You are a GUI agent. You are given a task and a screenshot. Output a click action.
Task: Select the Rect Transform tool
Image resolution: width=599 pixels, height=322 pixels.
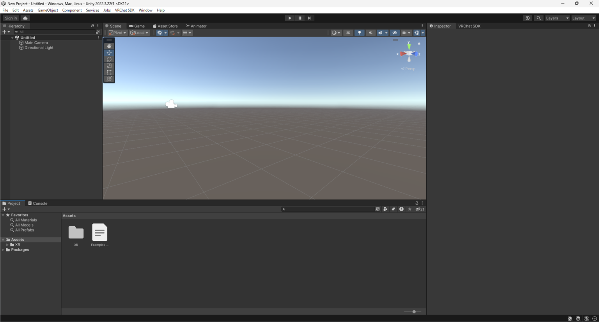(109, 72)
